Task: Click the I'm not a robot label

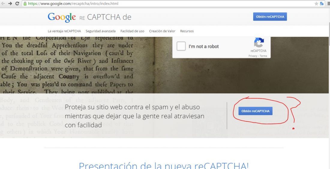Action: (x=204, y=46)
